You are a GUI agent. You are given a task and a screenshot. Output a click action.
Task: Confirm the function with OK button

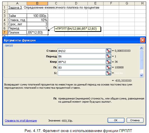click(116, 120)
